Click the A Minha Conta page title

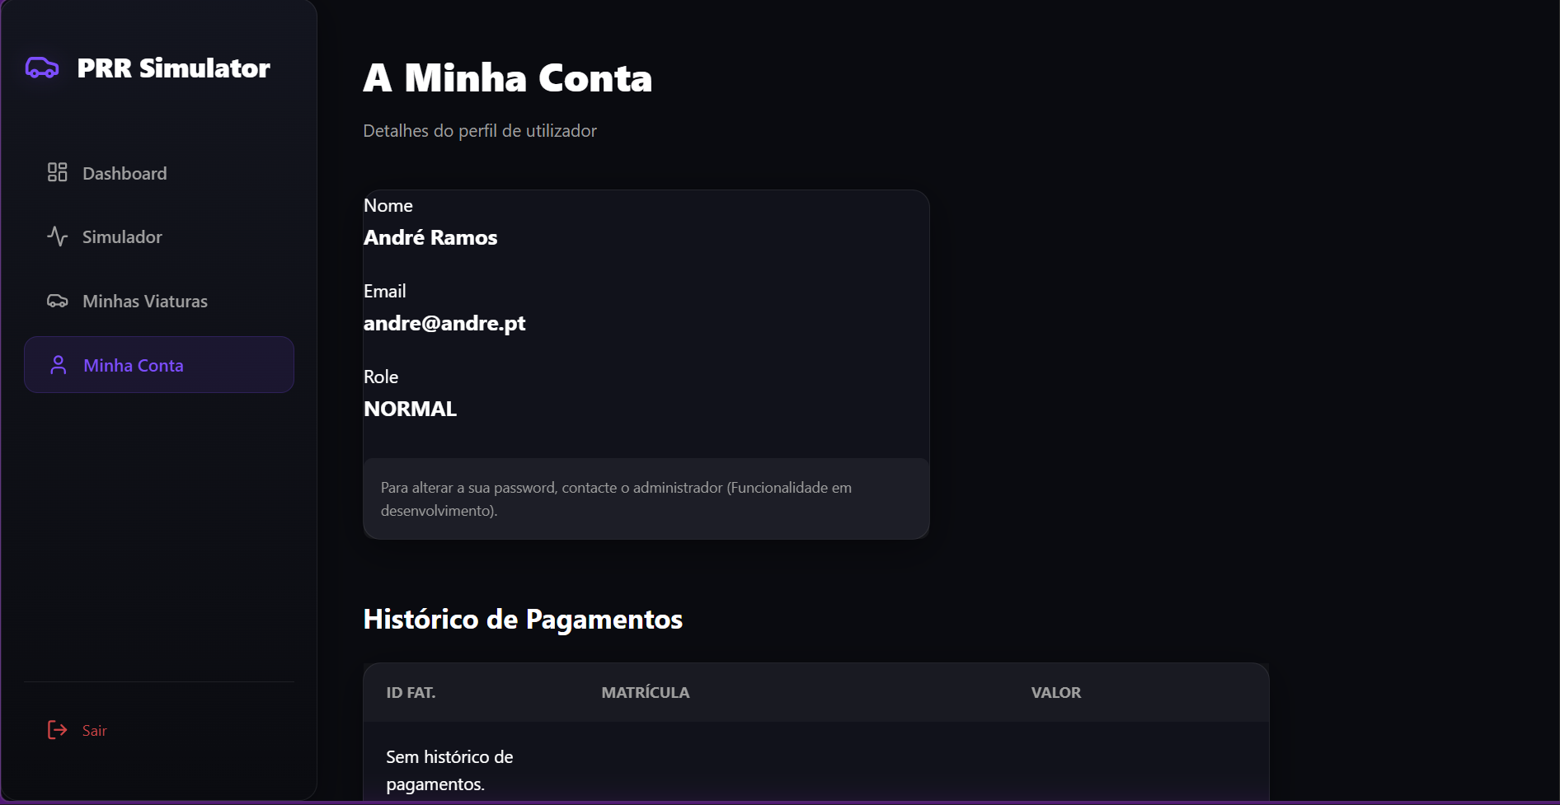506,77
